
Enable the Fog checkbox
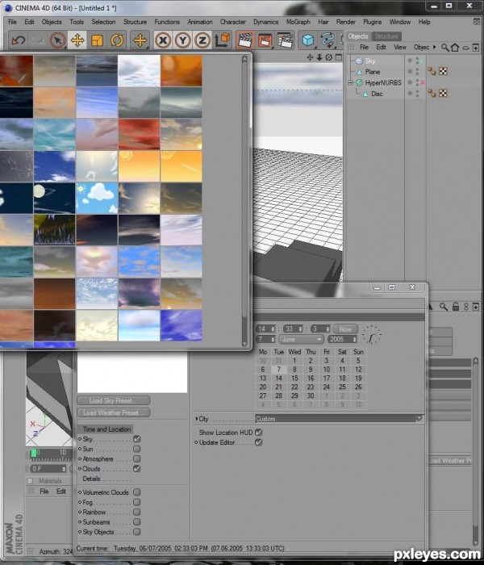tap(136, 502)
